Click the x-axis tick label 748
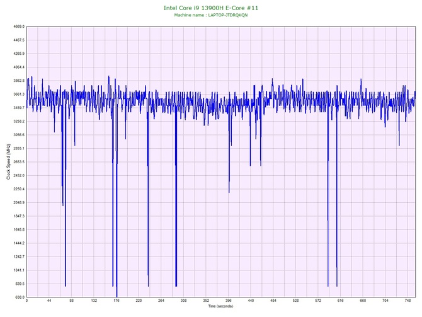This screenshot has height=317, width=422. click(x=408, y=301)
